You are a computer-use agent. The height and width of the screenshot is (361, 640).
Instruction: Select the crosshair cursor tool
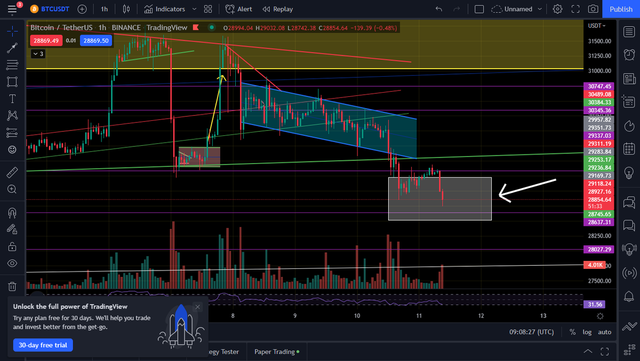pos(12,30)
